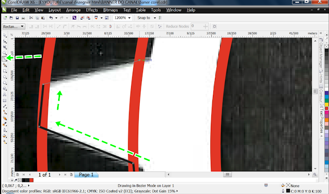Image resolution: width=329 pixels, height=194 pixels.
Task: Open the Layout menu
Action: pos(54,10)
